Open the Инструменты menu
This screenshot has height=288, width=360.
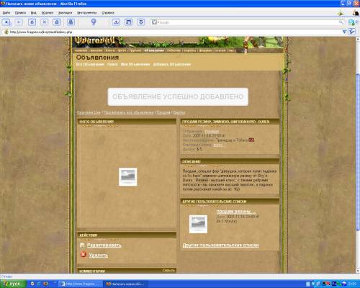(x=87, y=13)
